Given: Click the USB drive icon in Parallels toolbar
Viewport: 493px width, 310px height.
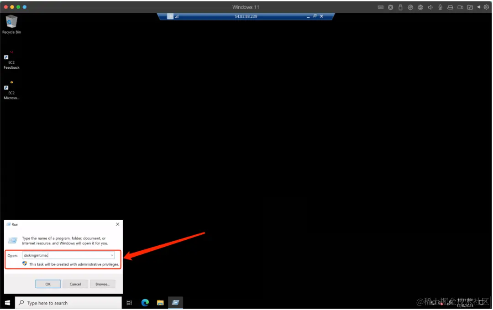Looking at the screenshot, I should click(400, 7).
